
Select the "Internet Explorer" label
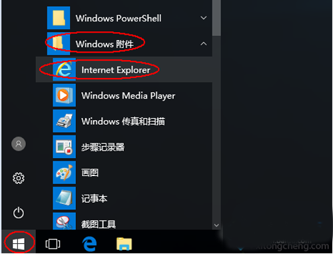(x=116, y=70)
